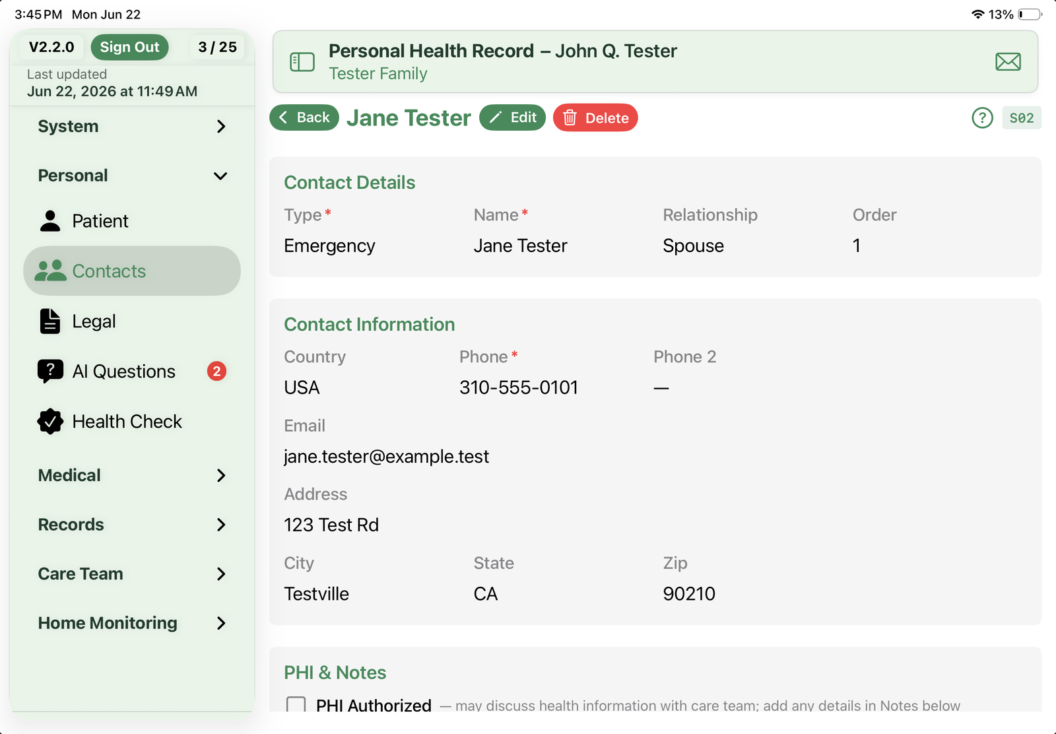Screen dimensions: 1056x734
Task: Click the Legal document icon
Action: [50, 321]
